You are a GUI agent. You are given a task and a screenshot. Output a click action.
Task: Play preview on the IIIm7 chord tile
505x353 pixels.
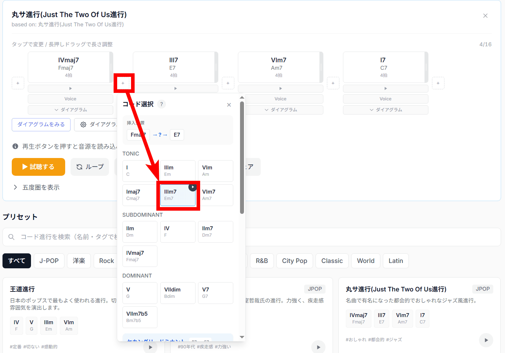tap(192, 187)
